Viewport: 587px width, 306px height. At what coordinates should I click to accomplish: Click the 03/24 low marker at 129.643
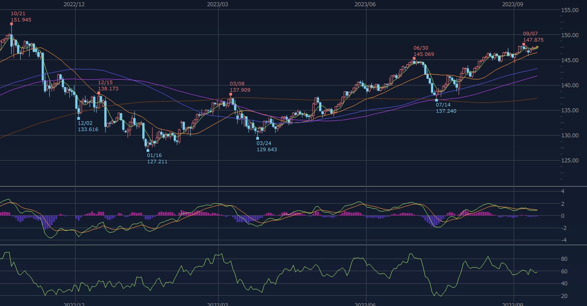point(258,138)
